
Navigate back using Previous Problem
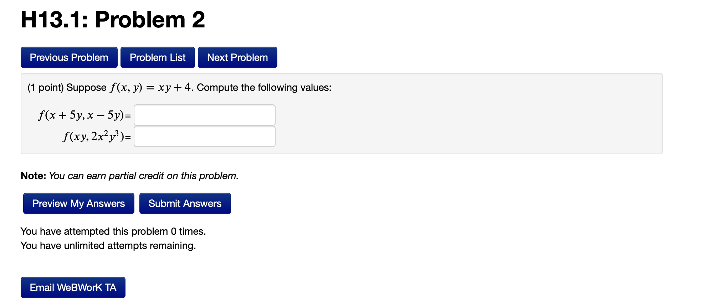(x=69, y=57)
